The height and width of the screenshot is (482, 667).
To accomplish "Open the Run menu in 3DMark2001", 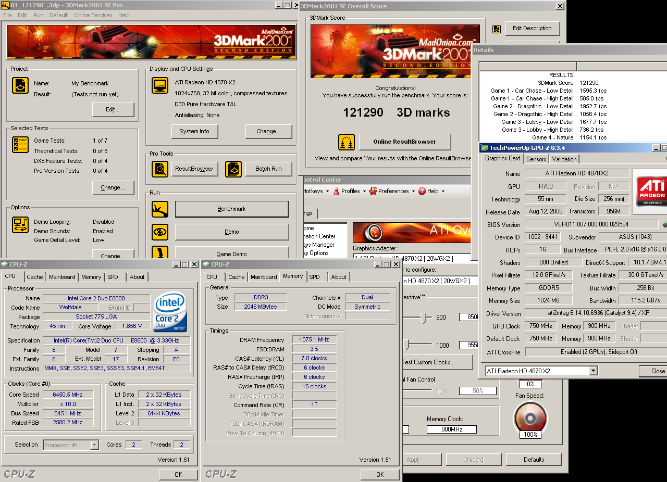I will (39, 15).
